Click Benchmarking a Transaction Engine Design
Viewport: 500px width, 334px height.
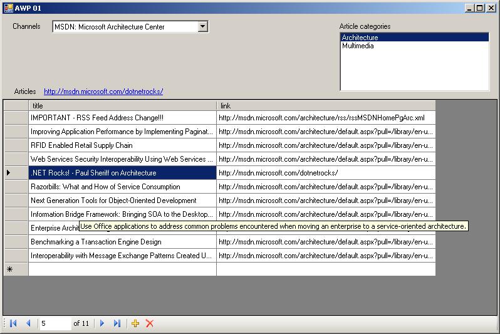coord(122,242)
